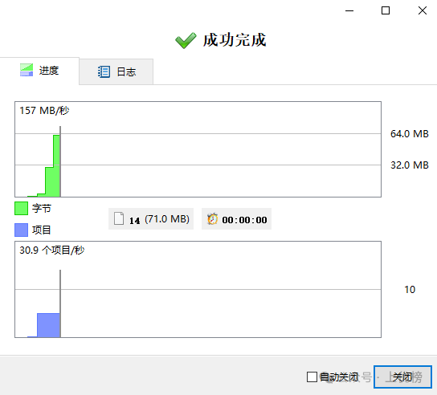Click the green 字节 legend swatch
Screen dimensions: 437x395
coord(21,209)
